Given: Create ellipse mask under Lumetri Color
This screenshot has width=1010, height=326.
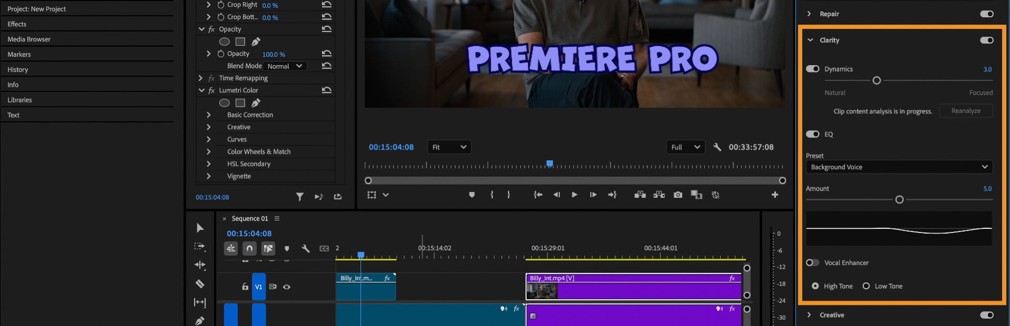Looking at the screenshot, I should [x=224, y=103].
